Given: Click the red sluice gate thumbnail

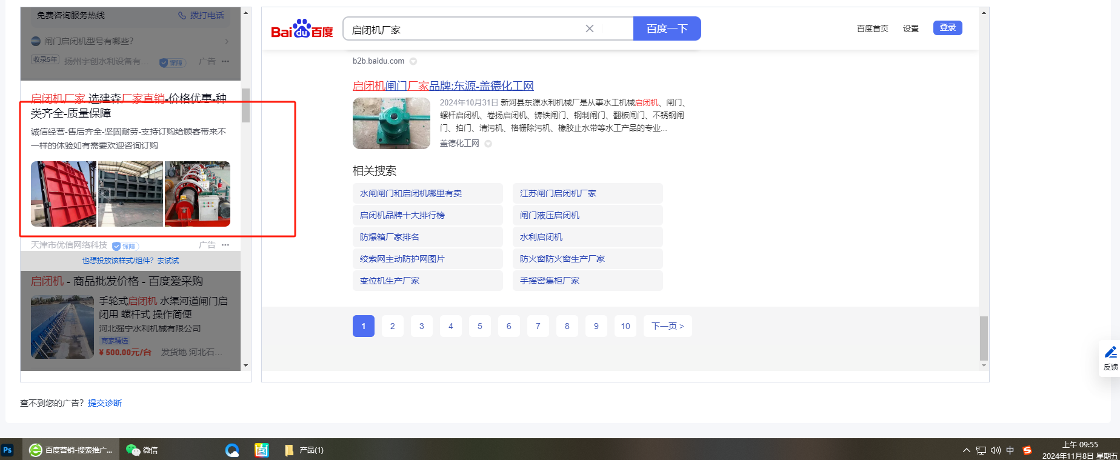Looking at the screenshot, I should (x=64, y=194).
